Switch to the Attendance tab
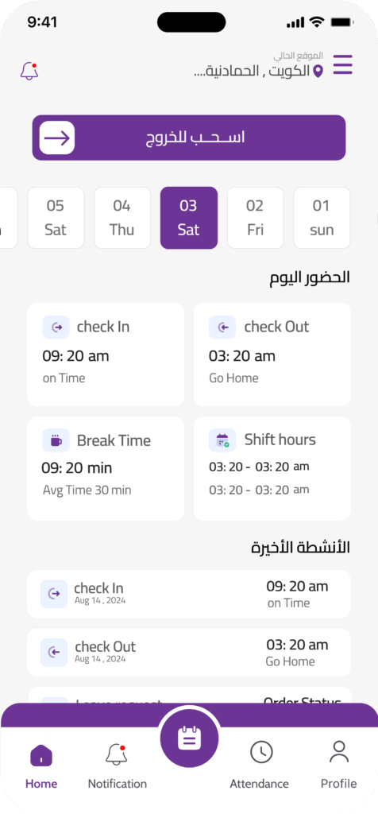The height and width of the screenshot is (814, 378). tap(259, 766)
